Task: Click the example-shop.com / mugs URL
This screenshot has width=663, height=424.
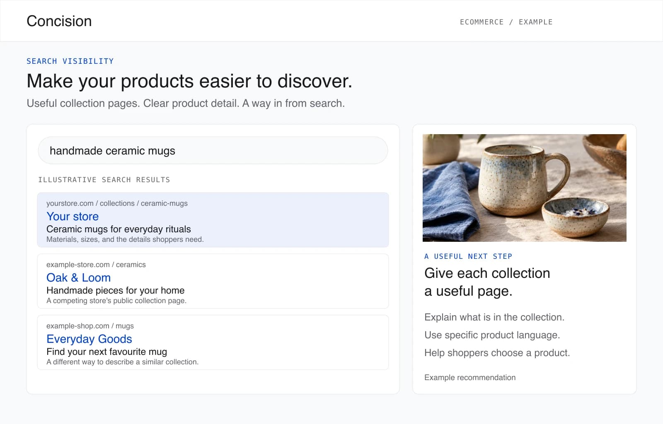Action: (x=90, y=326)
